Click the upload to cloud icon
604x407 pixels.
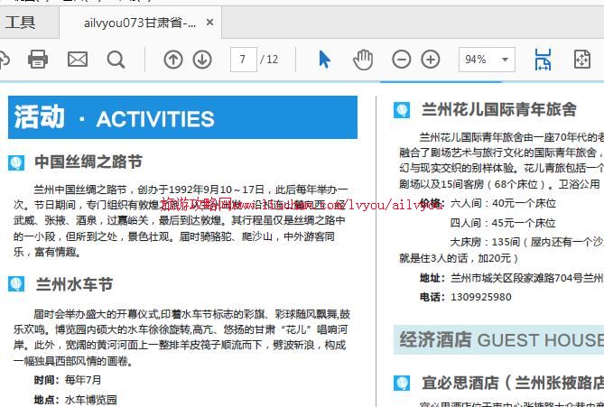click(x=4, y=60)
